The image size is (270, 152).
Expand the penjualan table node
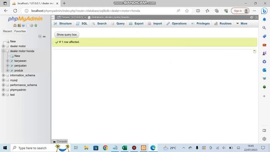click(8, 66)
